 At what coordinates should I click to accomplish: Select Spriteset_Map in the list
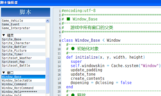pyautogui.click(x=24, y=62)
